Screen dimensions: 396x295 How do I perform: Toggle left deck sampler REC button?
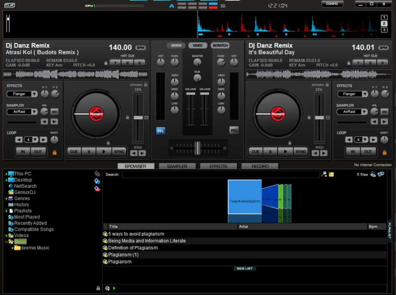coord(55,112)
